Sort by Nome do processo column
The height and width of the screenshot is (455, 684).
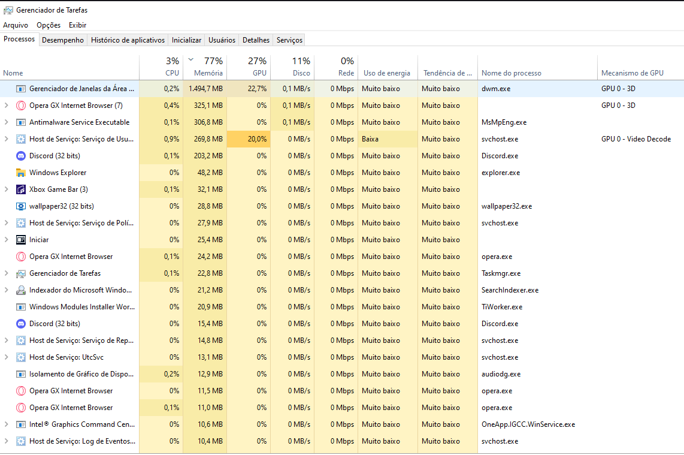point(537,67)
